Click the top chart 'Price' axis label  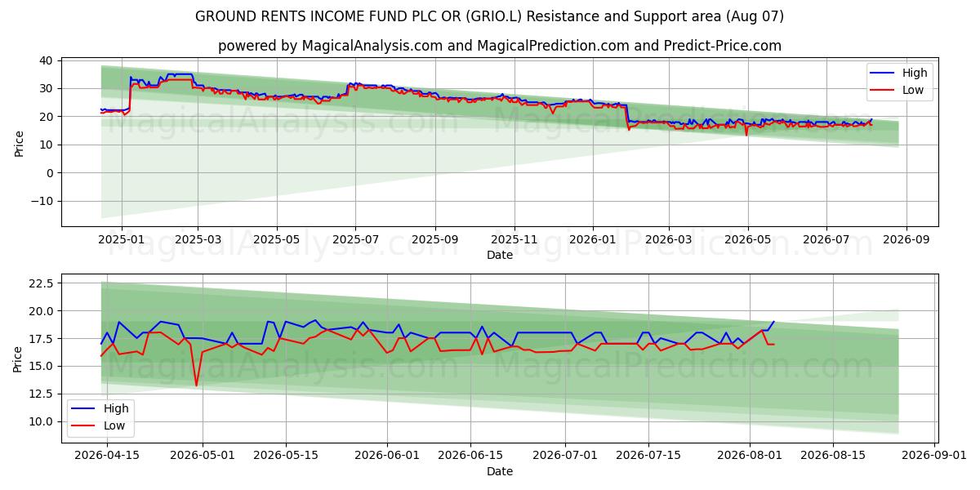coord(20,144)
